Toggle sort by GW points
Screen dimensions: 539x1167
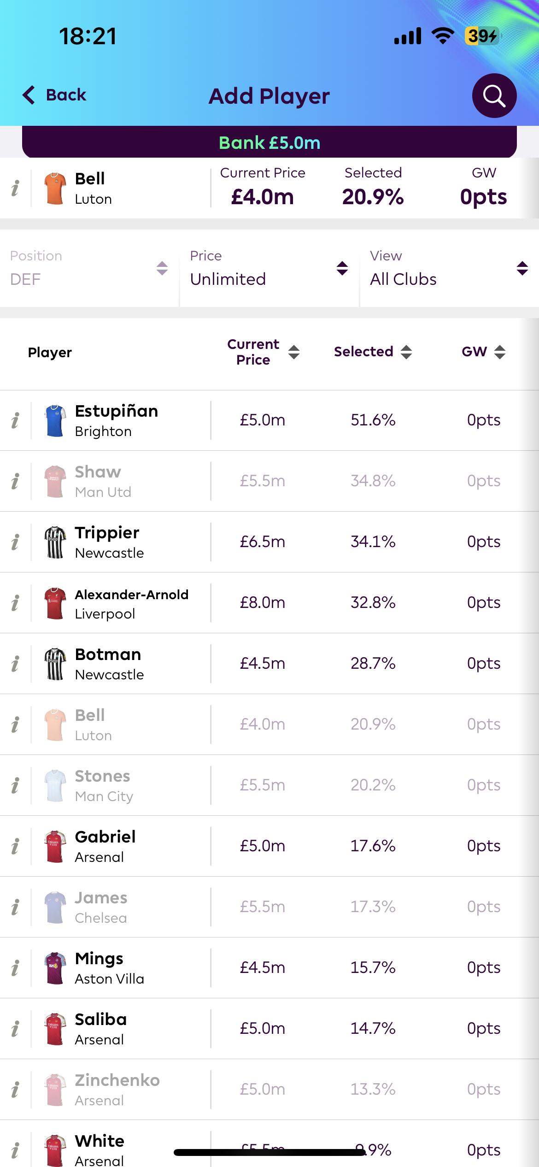tap(500, 352)
